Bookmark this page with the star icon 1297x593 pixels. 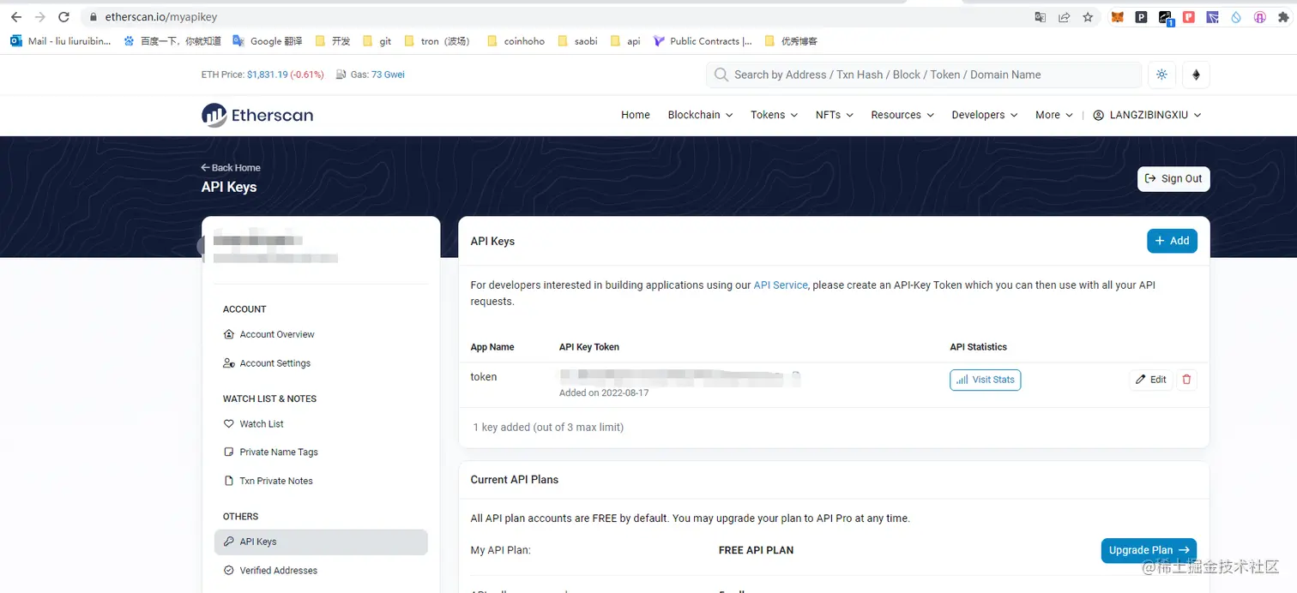[x=1088, y=16]
